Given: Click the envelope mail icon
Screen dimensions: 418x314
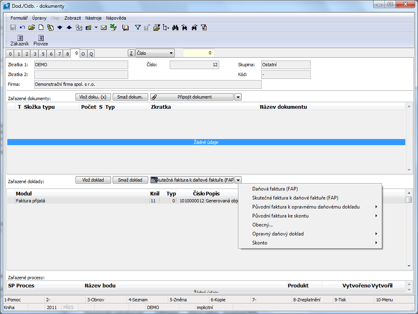Looking at the screenshot, I should click(x=104, y=28).
